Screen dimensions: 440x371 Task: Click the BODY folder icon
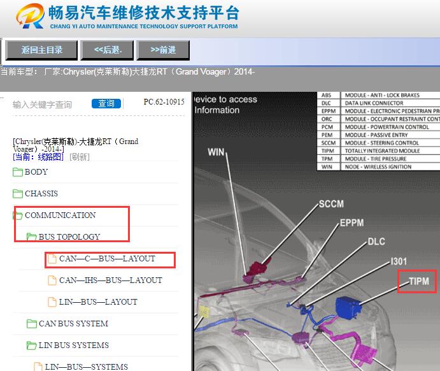click(x=18, y=172)
